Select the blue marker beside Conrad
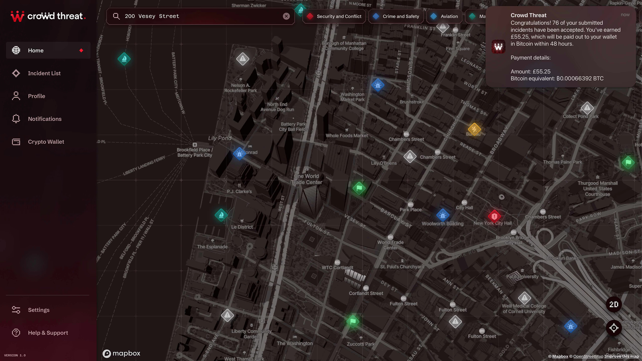Screen dimensions: 642x361 pyautogui.click(x=240, y=154)
